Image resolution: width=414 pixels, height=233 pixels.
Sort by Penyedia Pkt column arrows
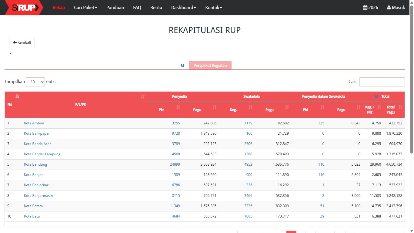point(178,107)
